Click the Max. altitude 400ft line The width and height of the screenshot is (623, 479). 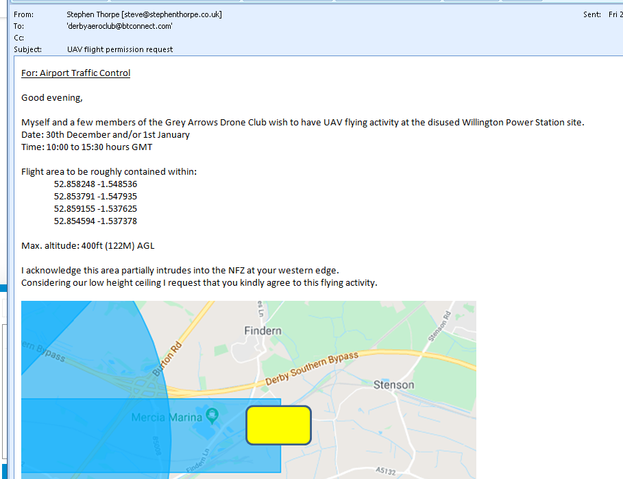point(93,245)
